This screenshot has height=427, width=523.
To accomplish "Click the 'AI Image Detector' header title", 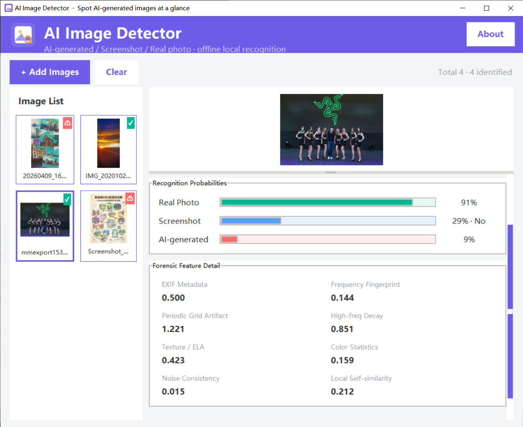I will pyautogui.click(x=113, y=33).
